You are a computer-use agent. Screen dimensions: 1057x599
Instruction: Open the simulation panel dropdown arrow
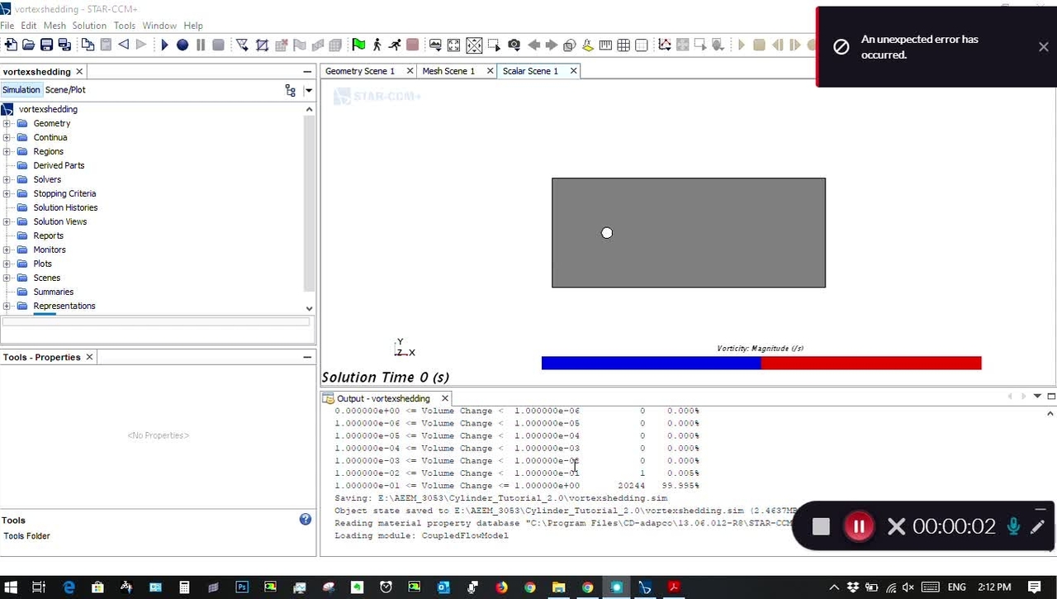308,90
